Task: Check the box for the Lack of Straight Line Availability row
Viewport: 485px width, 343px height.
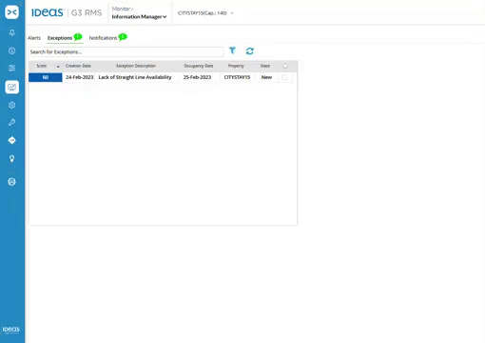Action: click(284, 77)
